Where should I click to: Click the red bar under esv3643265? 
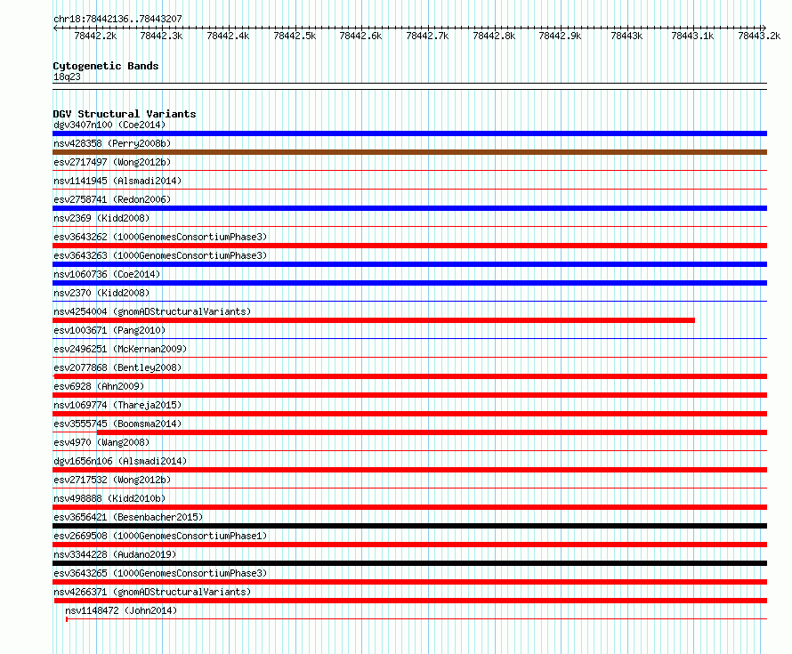coord(409,582)
